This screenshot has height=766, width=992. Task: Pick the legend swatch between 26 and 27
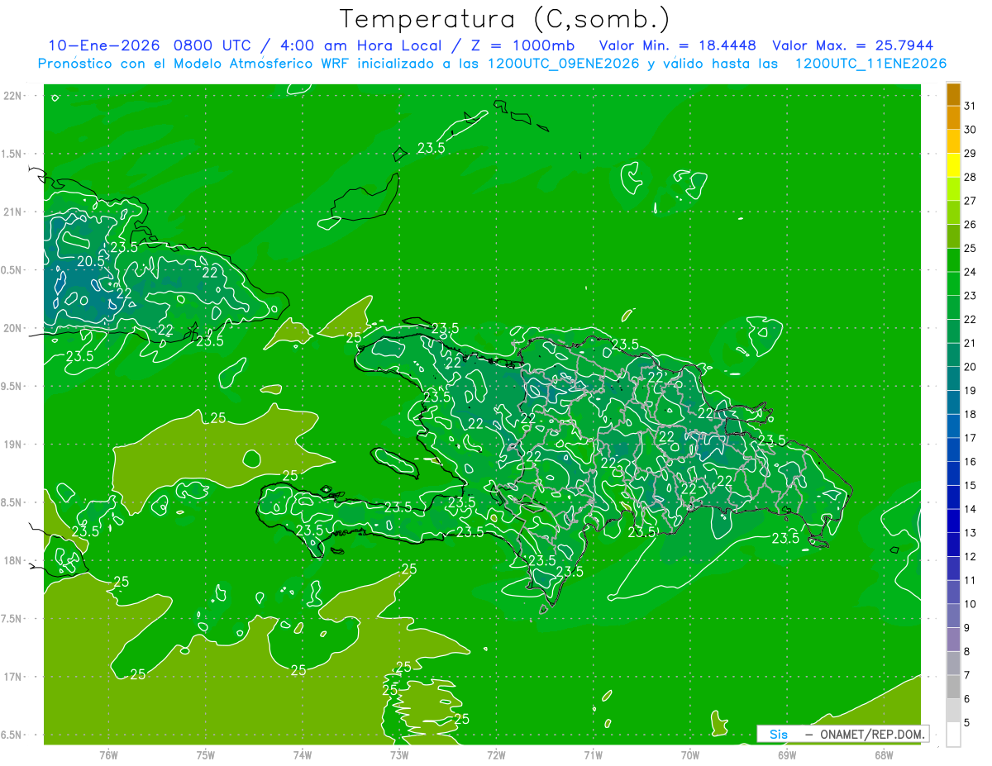point(953,212)
